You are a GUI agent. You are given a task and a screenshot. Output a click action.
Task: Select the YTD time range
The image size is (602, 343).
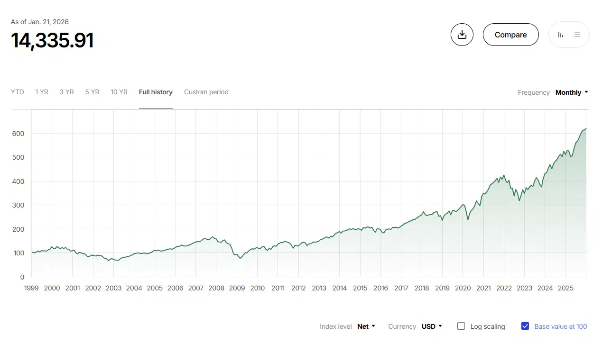pyautogui.click(x=18, y=92)
